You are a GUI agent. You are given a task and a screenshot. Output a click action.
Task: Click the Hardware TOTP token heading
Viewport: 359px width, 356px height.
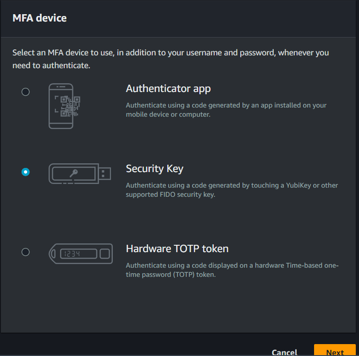coord(177,248)
